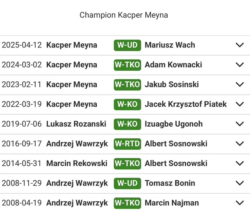Select the 2023-02-11 date entry

(x=22, y=84)
